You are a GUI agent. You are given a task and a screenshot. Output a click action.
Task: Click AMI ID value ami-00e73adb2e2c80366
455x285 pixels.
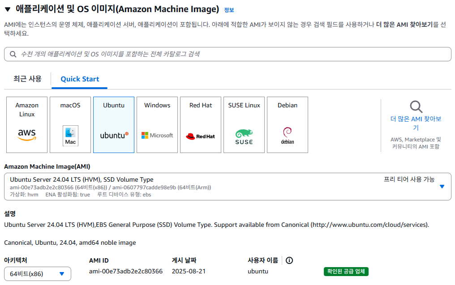126,272
